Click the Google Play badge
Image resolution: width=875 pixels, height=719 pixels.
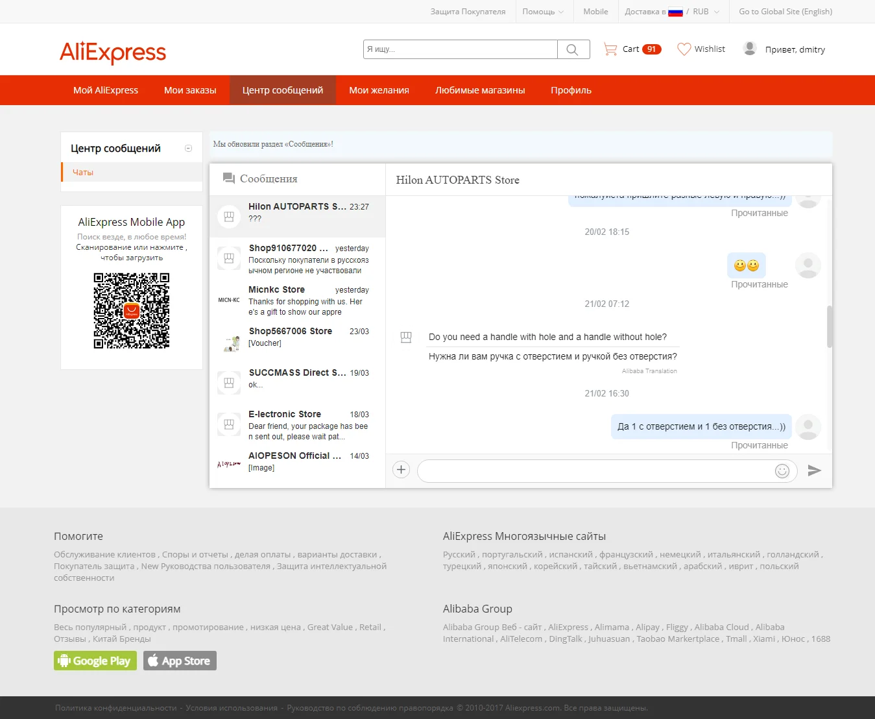[x=95, y=661]
